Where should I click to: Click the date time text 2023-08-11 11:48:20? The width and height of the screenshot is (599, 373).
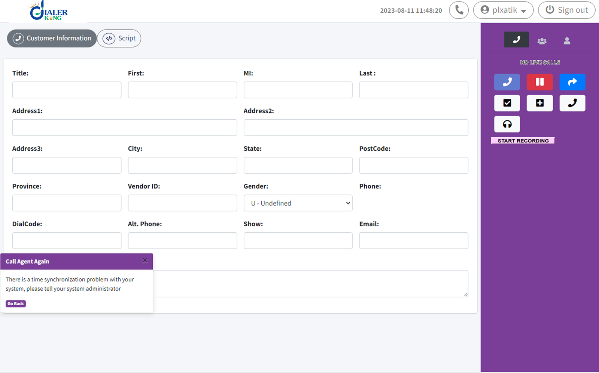click(411, 10)
